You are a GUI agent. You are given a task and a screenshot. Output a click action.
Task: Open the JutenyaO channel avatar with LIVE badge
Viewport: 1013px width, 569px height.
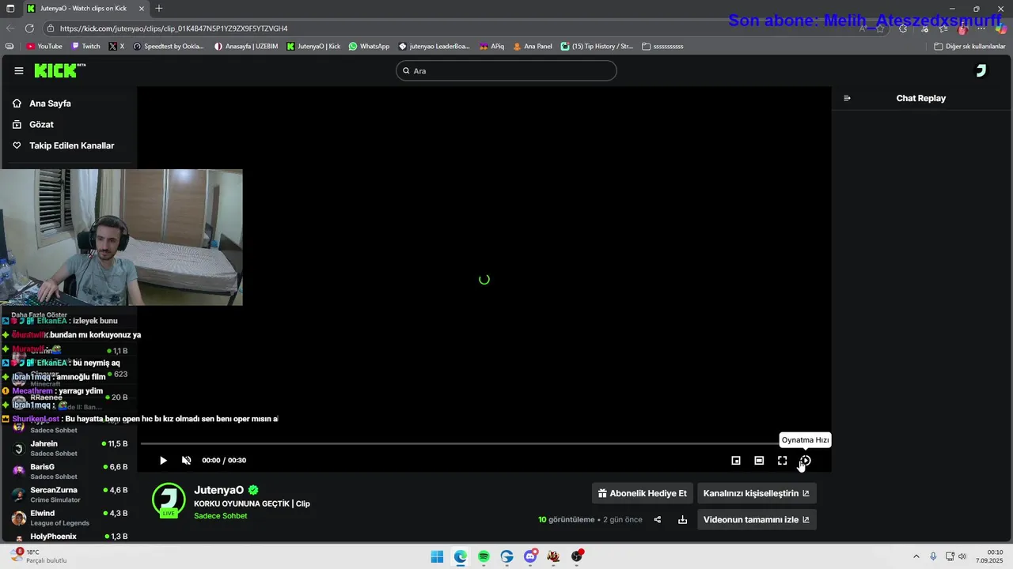[169, 500]
